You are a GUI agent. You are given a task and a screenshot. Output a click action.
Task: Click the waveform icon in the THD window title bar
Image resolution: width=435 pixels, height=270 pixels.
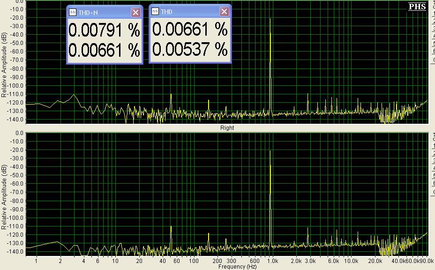tap(155, 12)
